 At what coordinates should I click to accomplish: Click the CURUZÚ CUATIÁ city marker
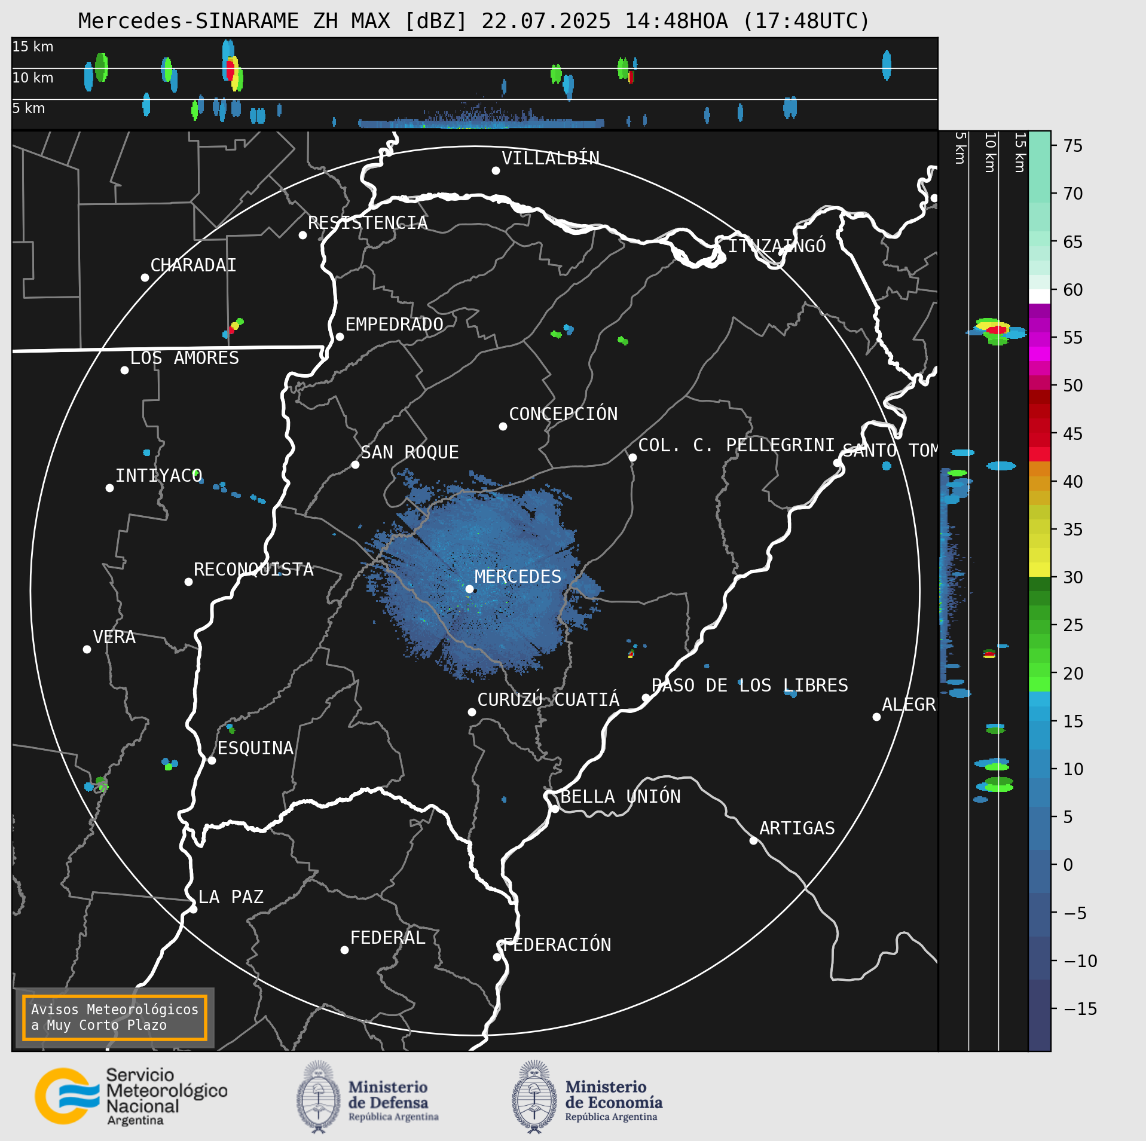472,712
